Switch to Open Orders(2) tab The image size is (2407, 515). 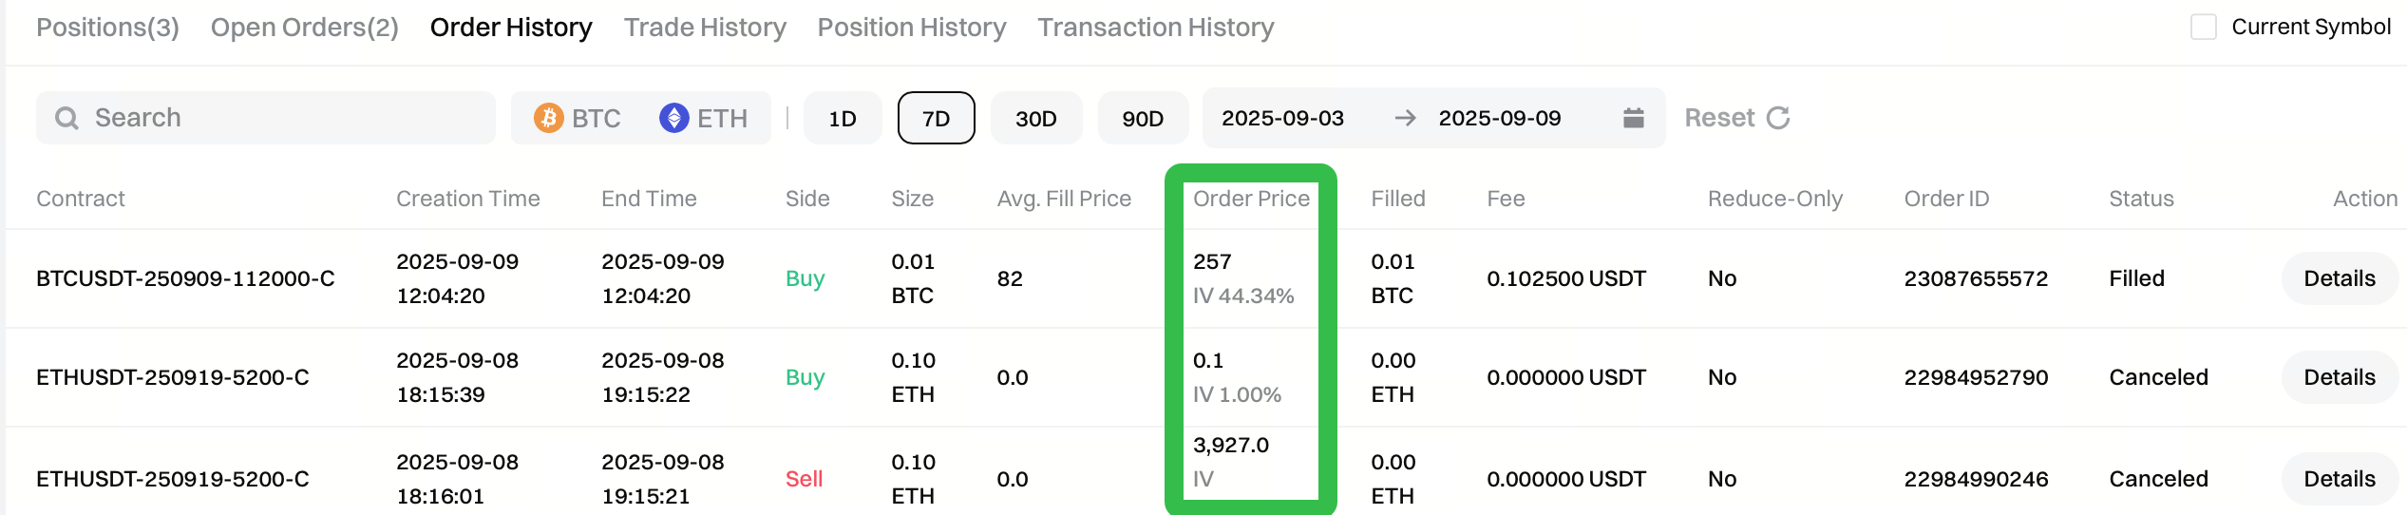[304, 28]
